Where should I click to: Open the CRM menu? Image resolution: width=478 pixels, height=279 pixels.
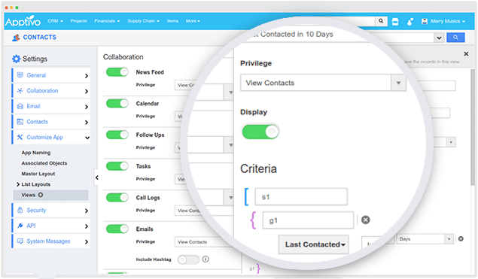[x=55, y=21]
